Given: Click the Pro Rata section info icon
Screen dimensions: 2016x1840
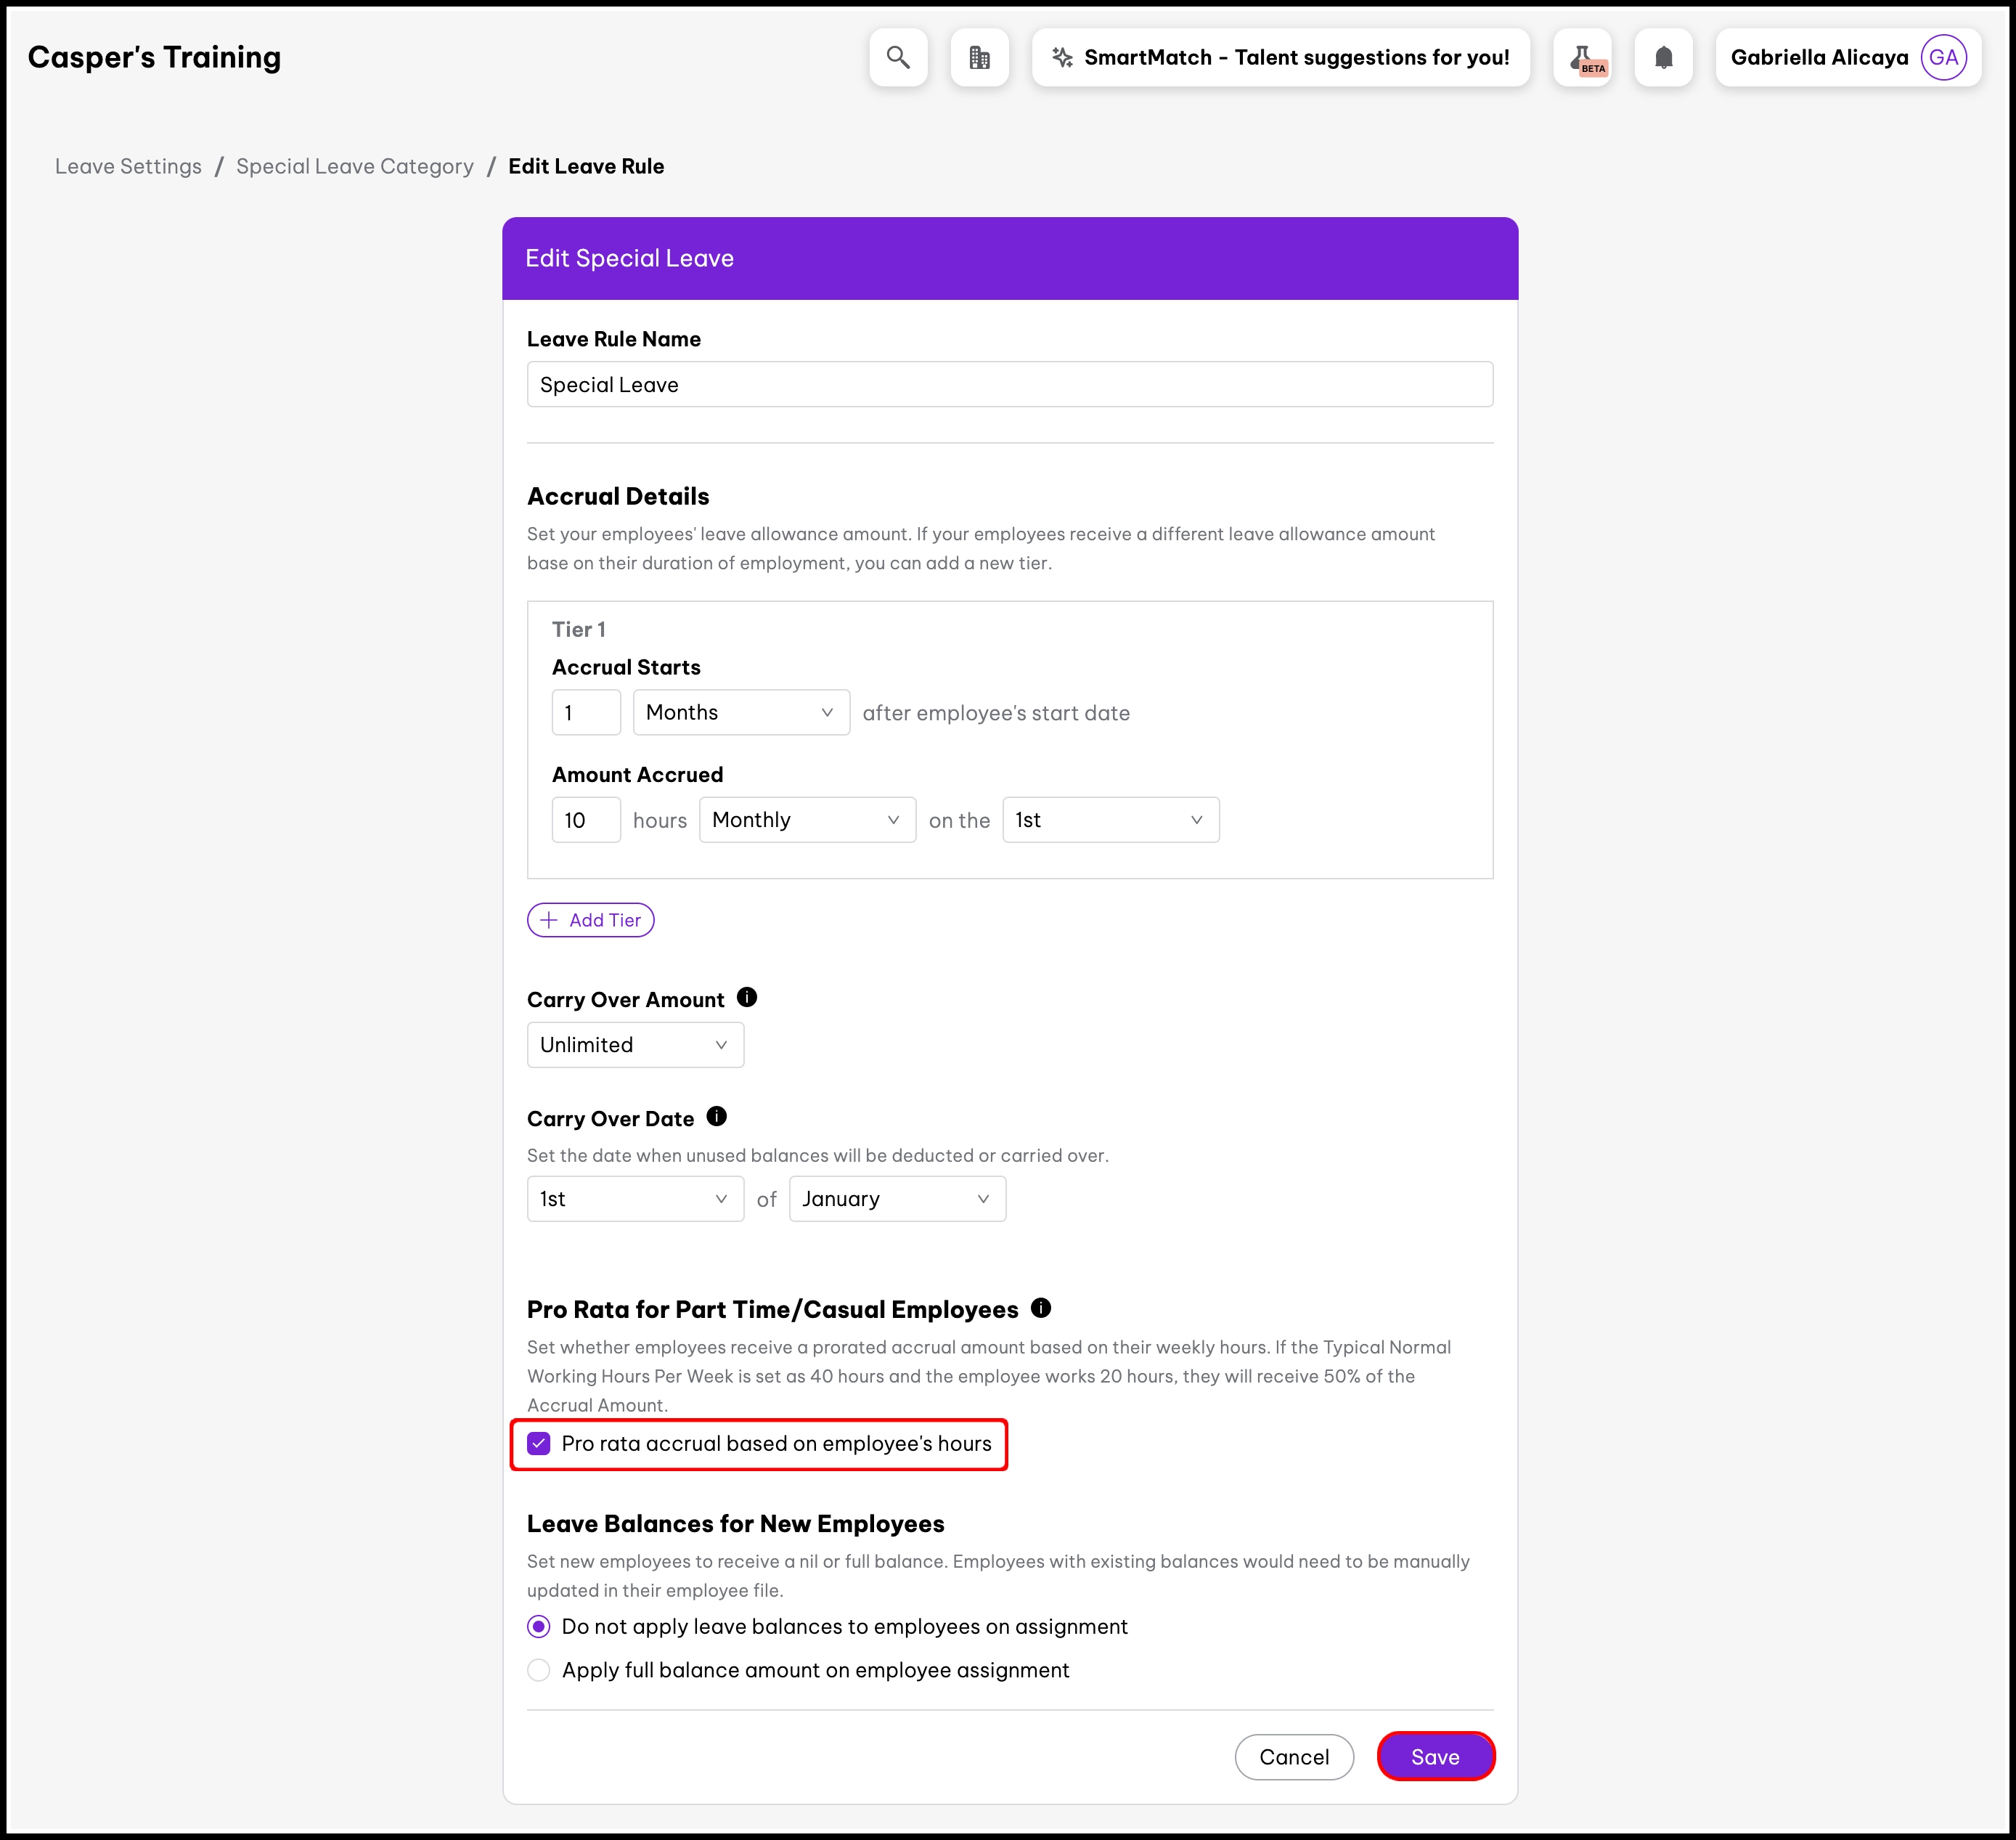Looking at the screenshot, I should [x=1041, y=1307].
